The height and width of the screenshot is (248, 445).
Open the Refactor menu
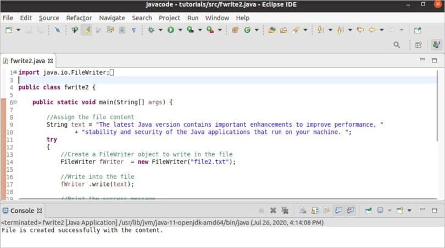point(79,18)
